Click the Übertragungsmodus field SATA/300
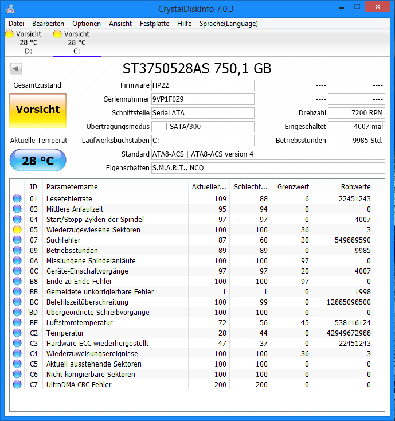Image resolution: width=395 pixels, height=421 pixels. point(202,126)
